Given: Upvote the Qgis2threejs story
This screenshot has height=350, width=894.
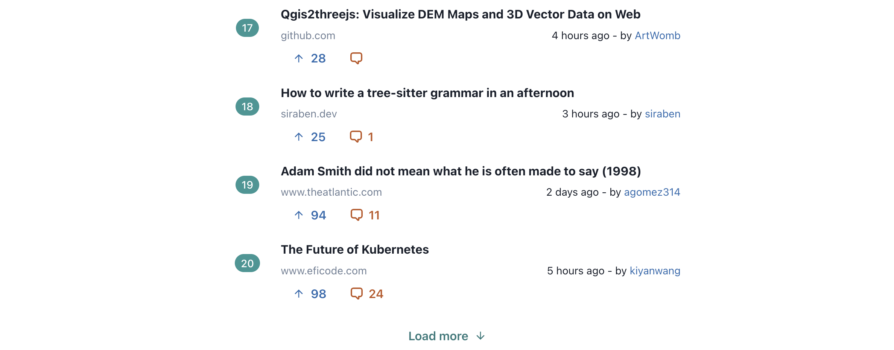Looking at the screenshot, I should 309,58.
